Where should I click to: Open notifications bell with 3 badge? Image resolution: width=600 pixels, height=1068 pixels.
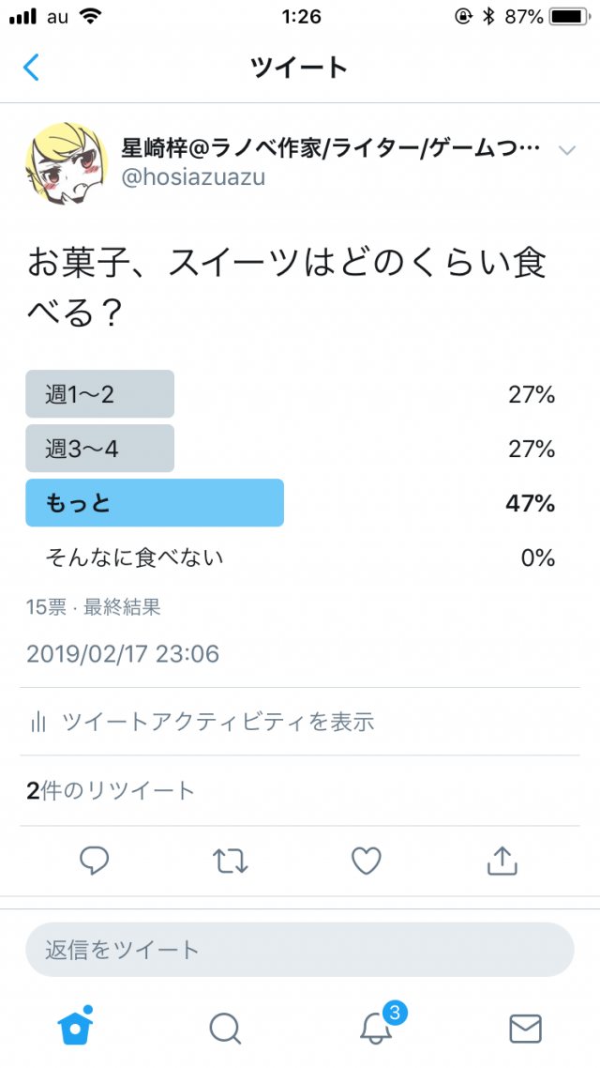[x=376, y=1027]
